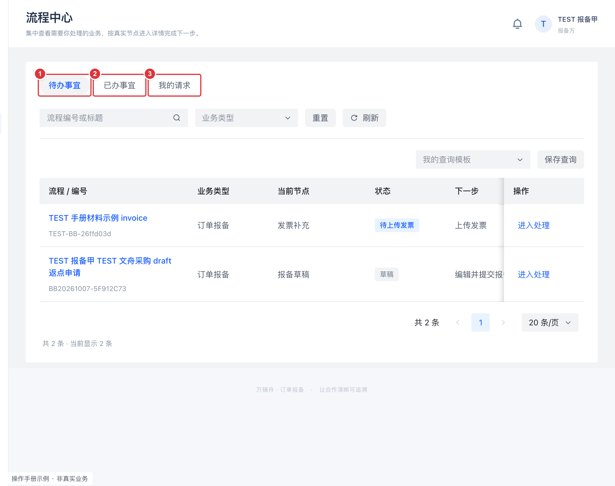
Task: Click the search magnifier icon
Action: click(x=177, y=118)
